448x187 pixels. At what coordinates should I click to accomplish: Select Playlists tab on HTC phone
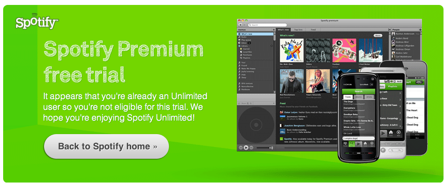(393, 87)
